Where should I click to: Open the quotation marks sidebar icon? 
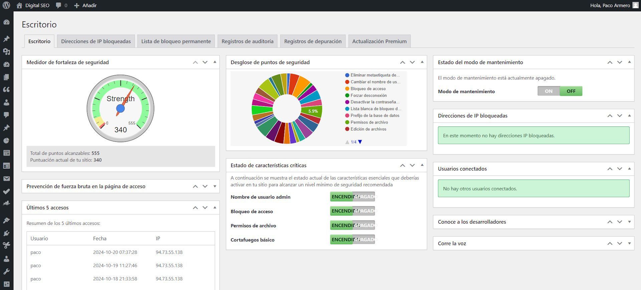coord(6,89)
